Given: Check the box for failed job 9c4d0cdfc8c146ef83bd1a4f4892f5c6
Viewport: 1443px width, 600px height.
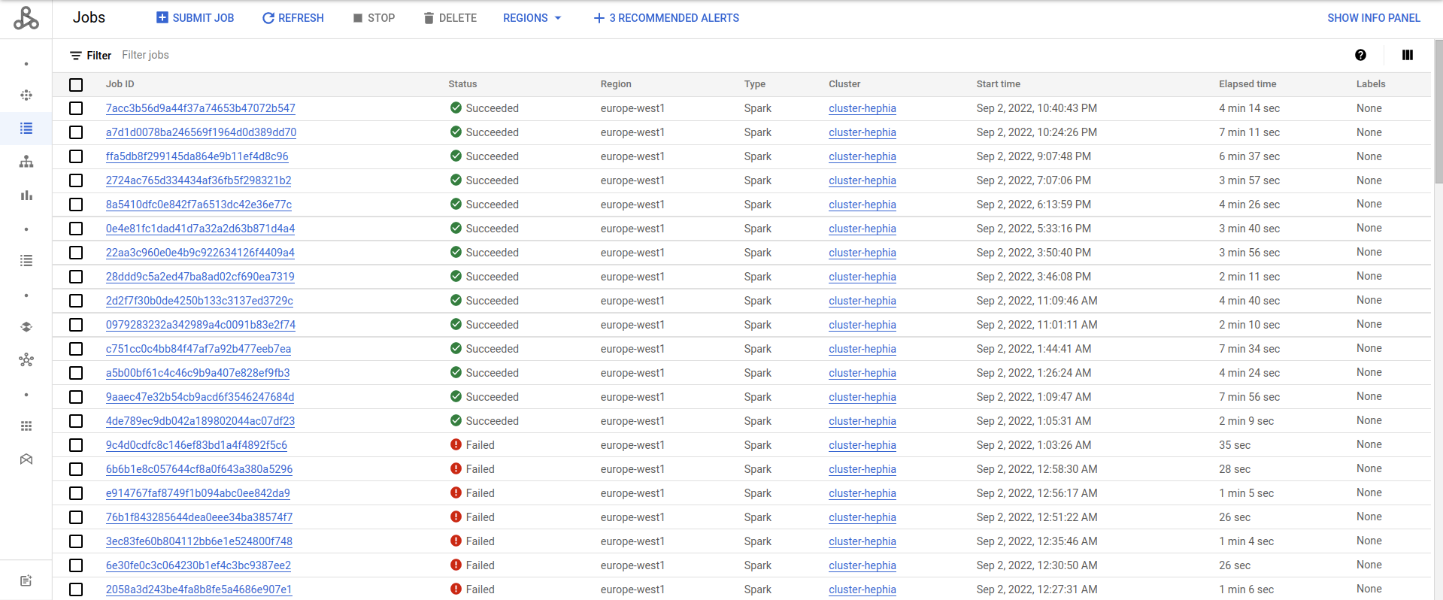Looking at the screenshot, I should coord(76,445).
